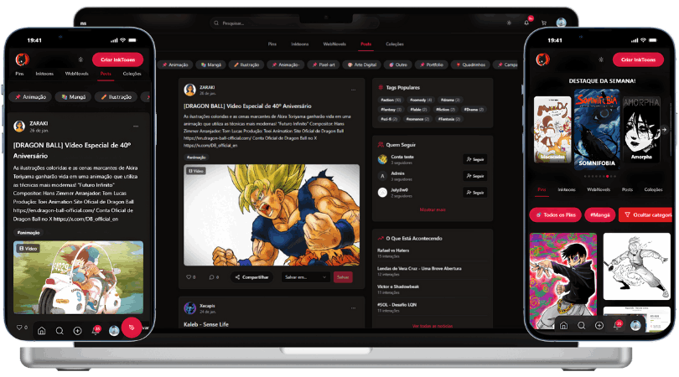Follow Admin with Seguir button
This screenshot has width=679, height=377.
click(475, 176)
